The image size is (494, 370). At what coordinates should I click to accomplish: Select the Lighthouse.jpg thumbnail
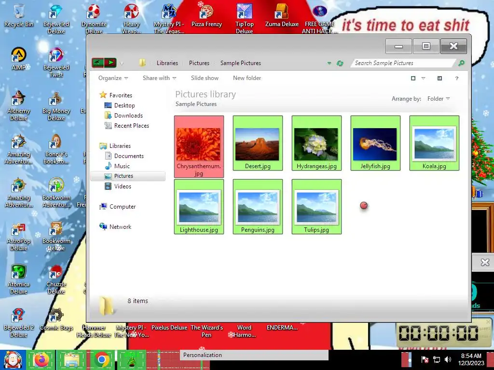click(x=199, y=207)
